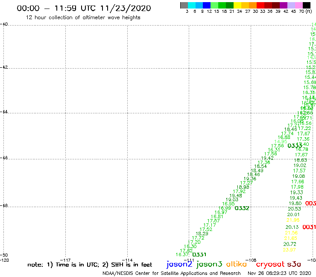Click the wave height 18.63
Screen dimensions: 316x277
(x=301, y=160)
